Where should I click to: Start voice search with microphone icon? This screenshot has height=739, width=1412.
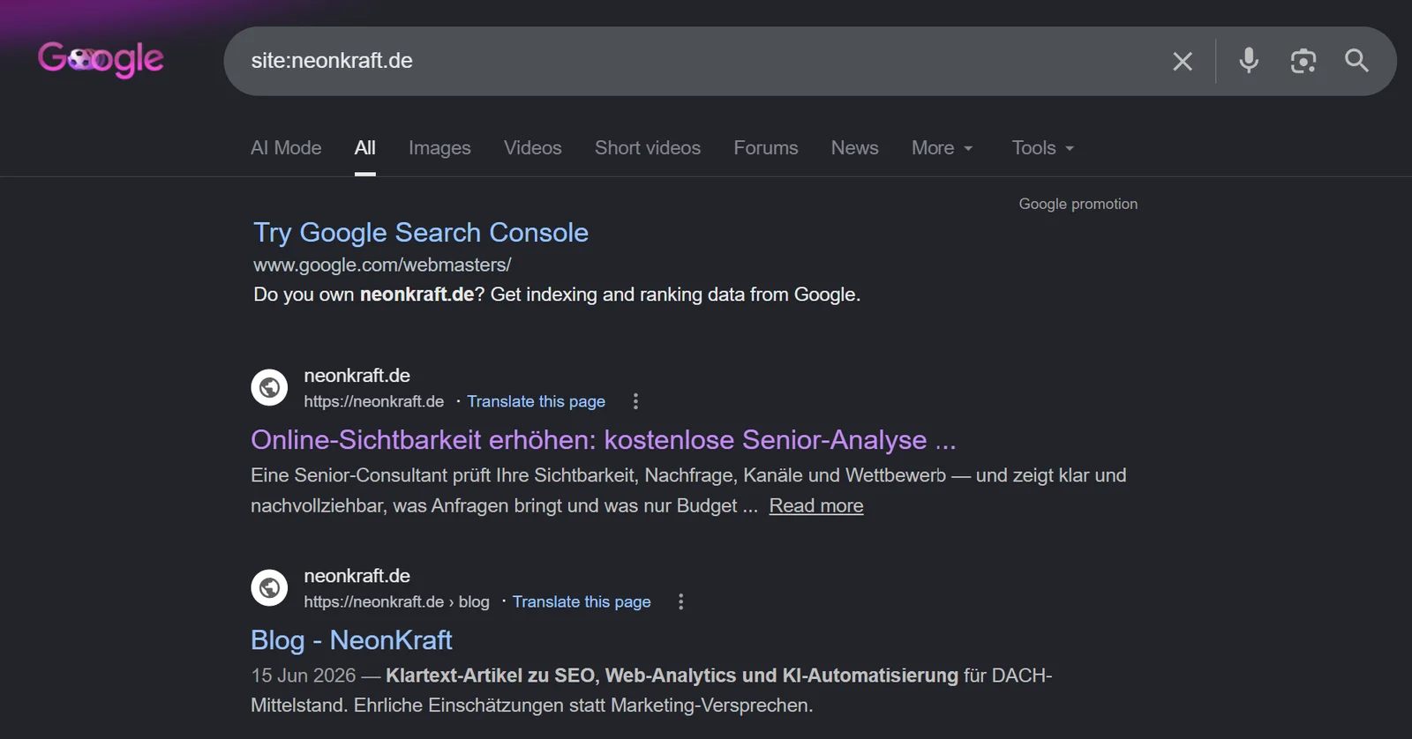(x=1249, y=60)
